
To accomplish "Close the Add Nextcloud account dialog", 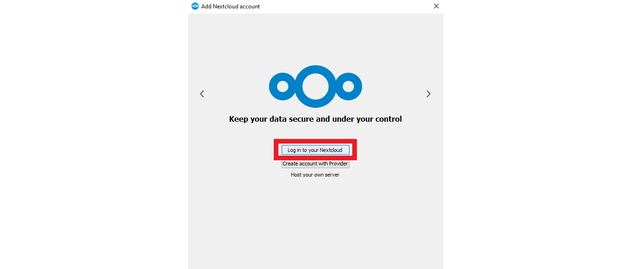I will (436, 7).
